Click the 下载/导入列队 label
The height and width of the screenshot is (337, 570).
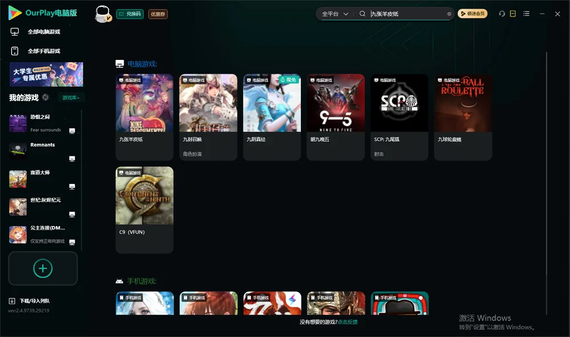[35, 301]
